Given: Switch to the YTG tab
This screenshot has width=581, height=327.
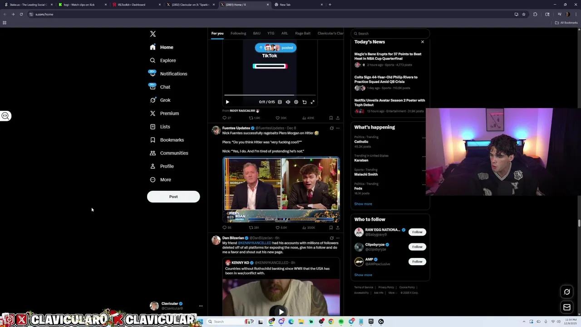Looking at the screenshot, I should 271,33.
